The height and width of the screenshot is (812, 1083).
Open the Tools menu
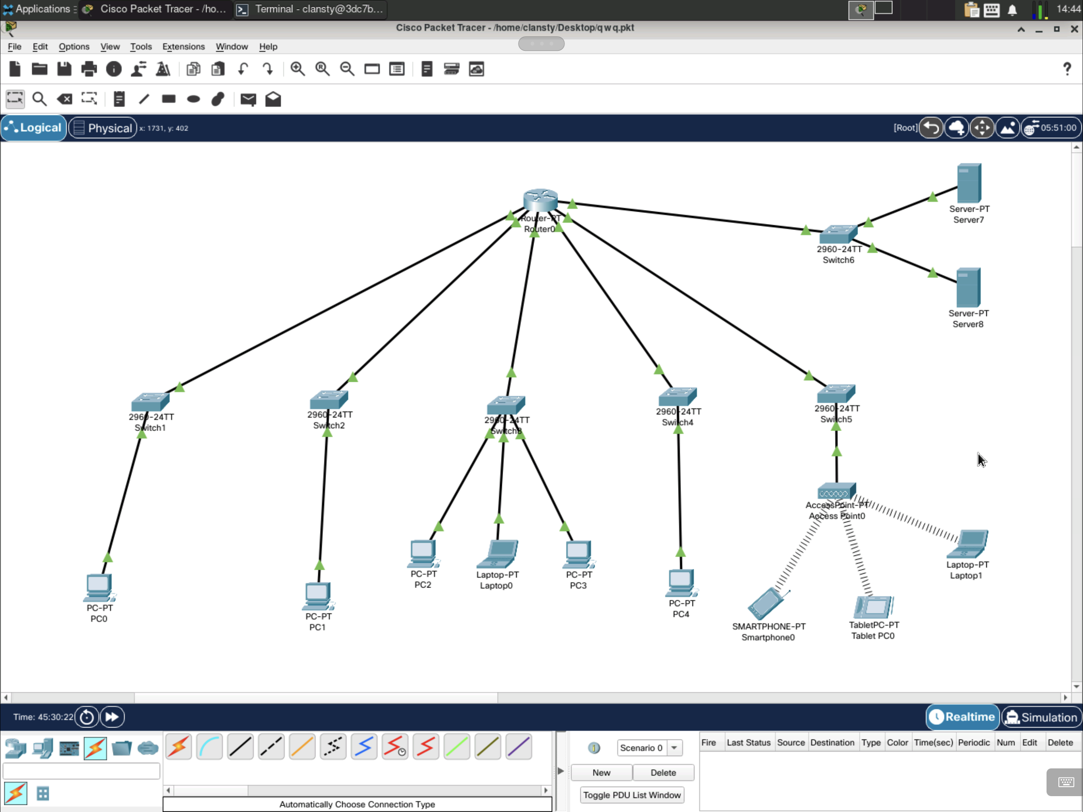(140, 46)
